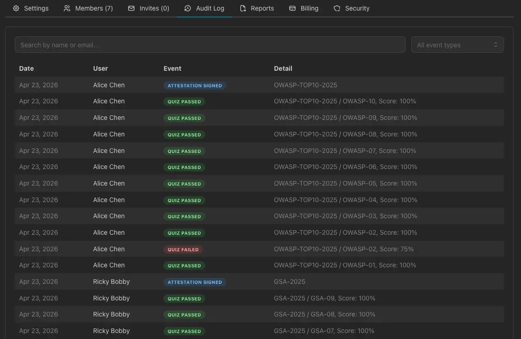Click the OWASP-09 Score: 100% detail
The height and width of the screenshot is (339, 521).
tap(346, 118)
